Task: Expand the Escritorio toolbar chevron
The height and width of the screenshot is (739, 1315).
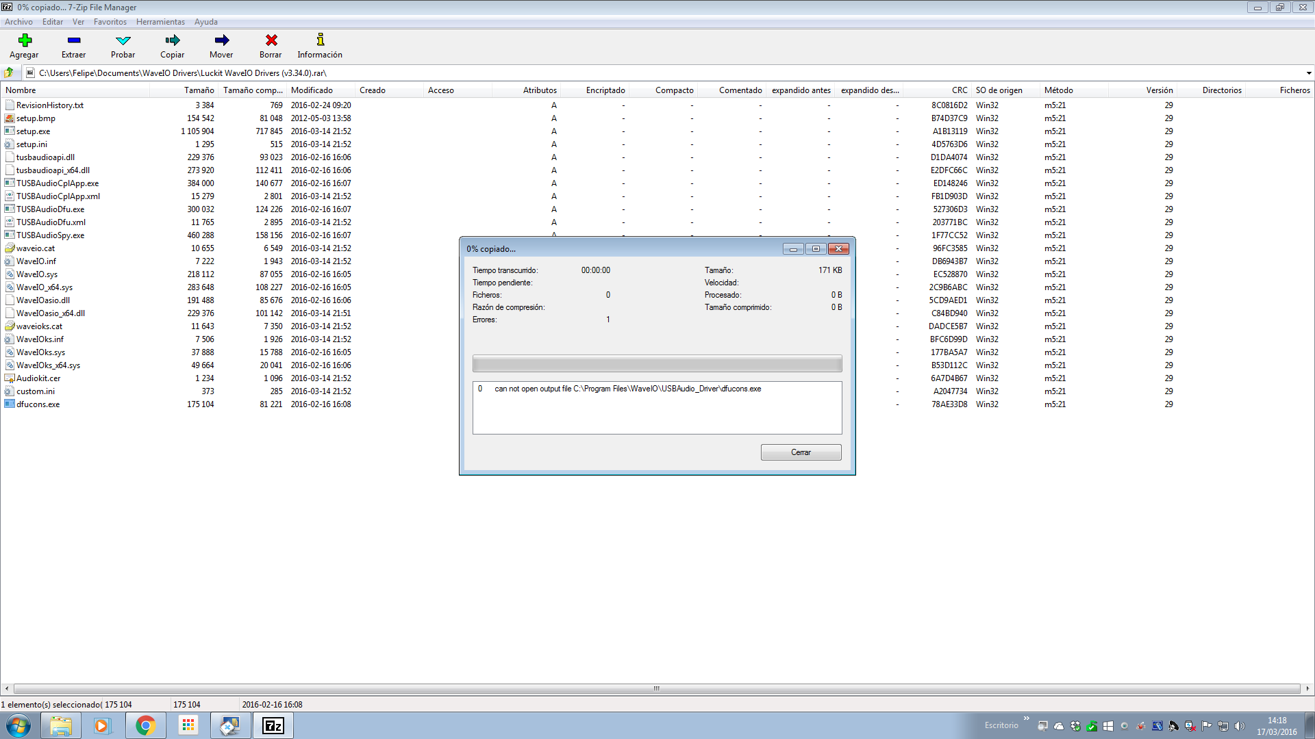Action: (1026, 718)
